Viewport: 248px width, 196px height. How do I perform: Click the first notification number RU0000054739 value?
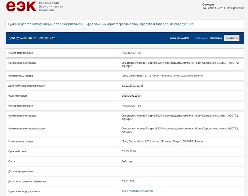(x=131, y=53)
